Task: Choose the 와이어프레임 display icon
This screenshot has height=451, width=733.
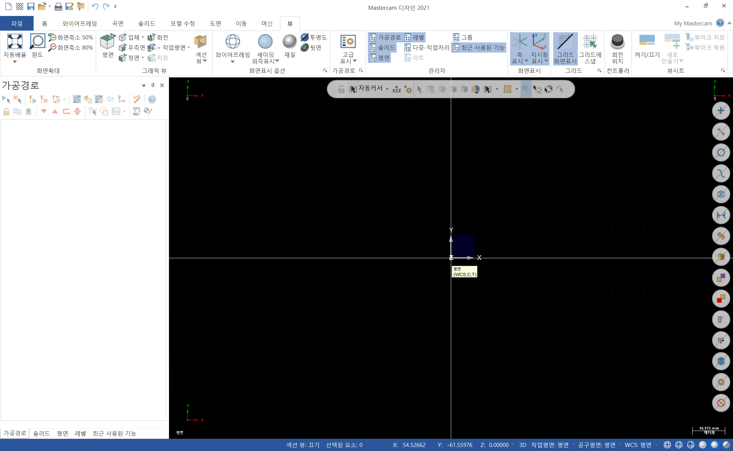Action: coord(232,42)
